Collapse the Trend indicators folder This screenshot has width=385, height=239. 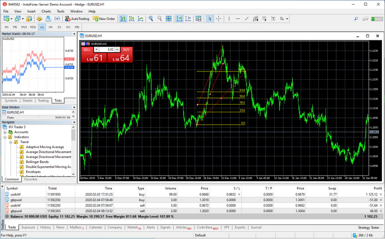(x=11, y=142)
